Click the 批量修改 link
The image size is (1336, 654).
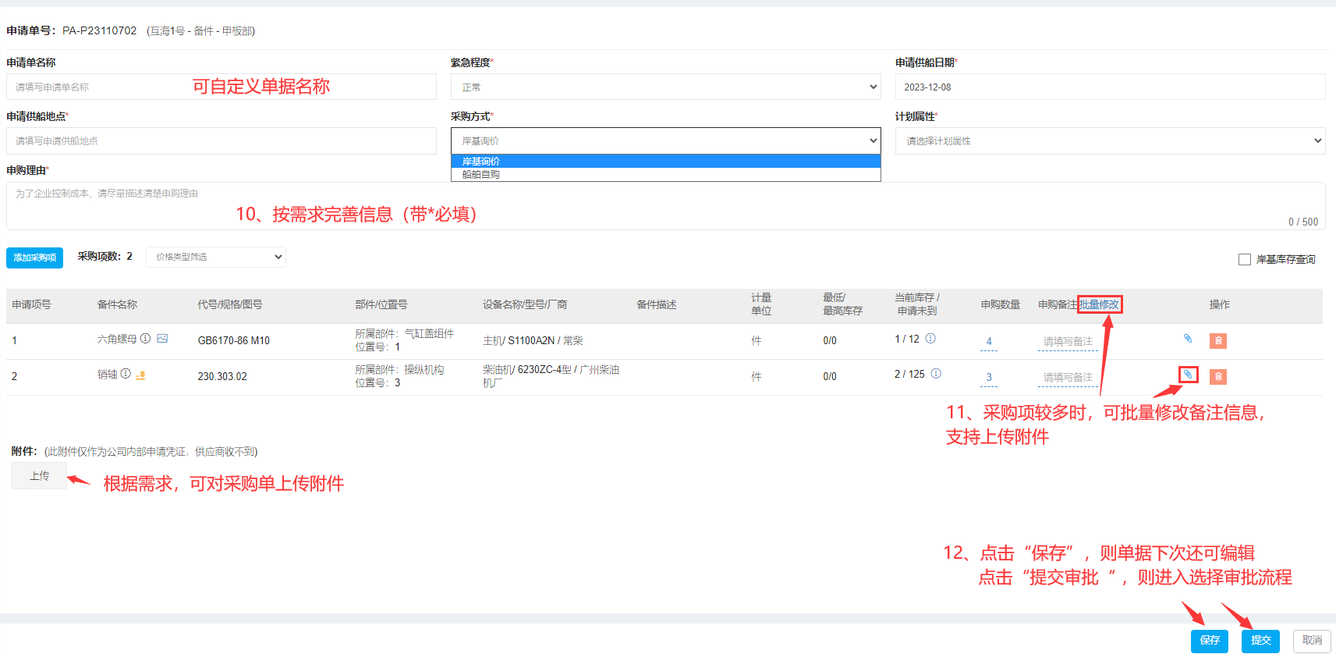(x=1100, y=304)
